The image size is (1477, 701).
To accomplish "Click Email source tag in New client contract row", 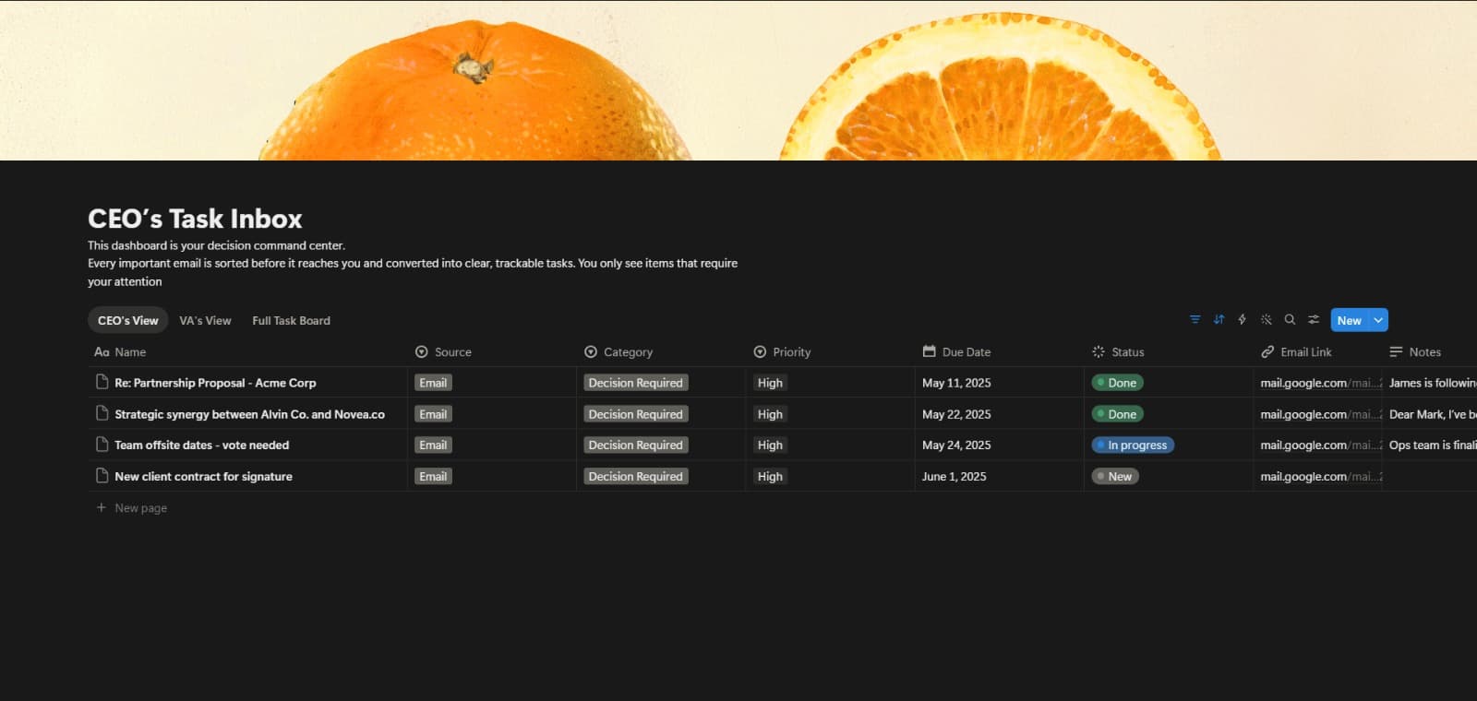I will point(433,476).
